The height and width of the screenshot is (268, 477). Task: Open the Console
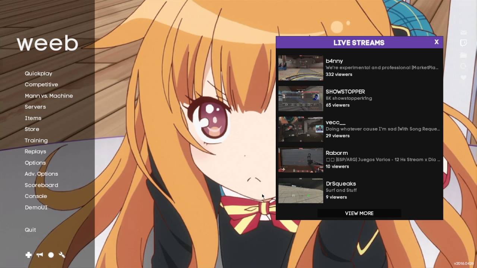[x=36, y=196]
